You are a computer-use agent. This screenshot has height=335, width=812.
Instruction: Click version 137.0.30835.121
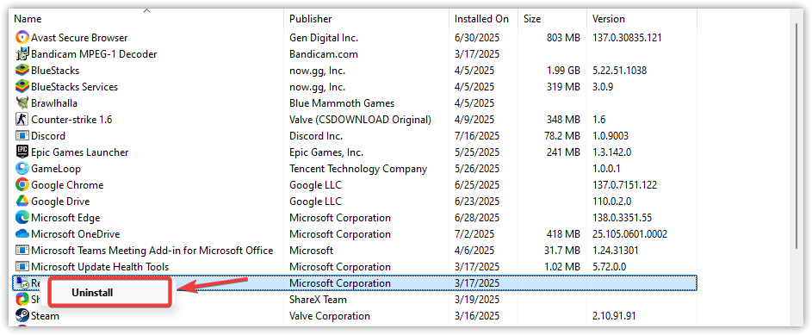click(627, 37)
